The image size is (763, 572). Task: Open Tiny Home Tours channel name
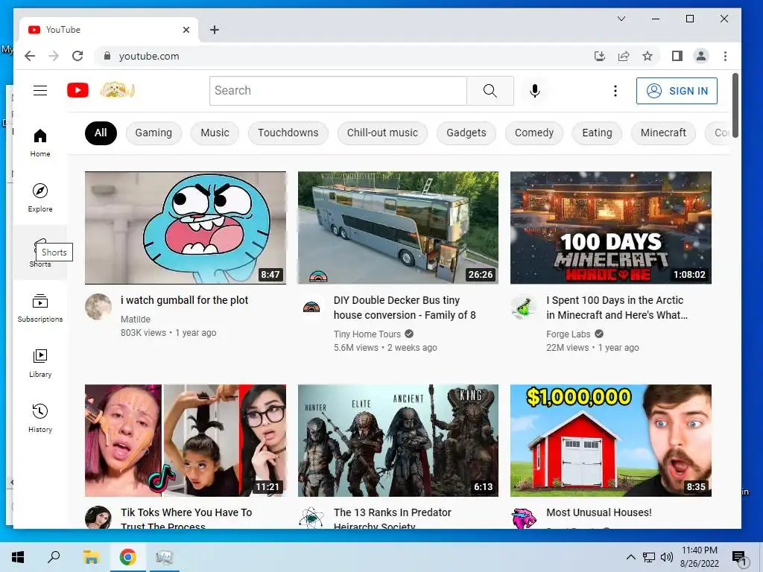coord(367,334)
